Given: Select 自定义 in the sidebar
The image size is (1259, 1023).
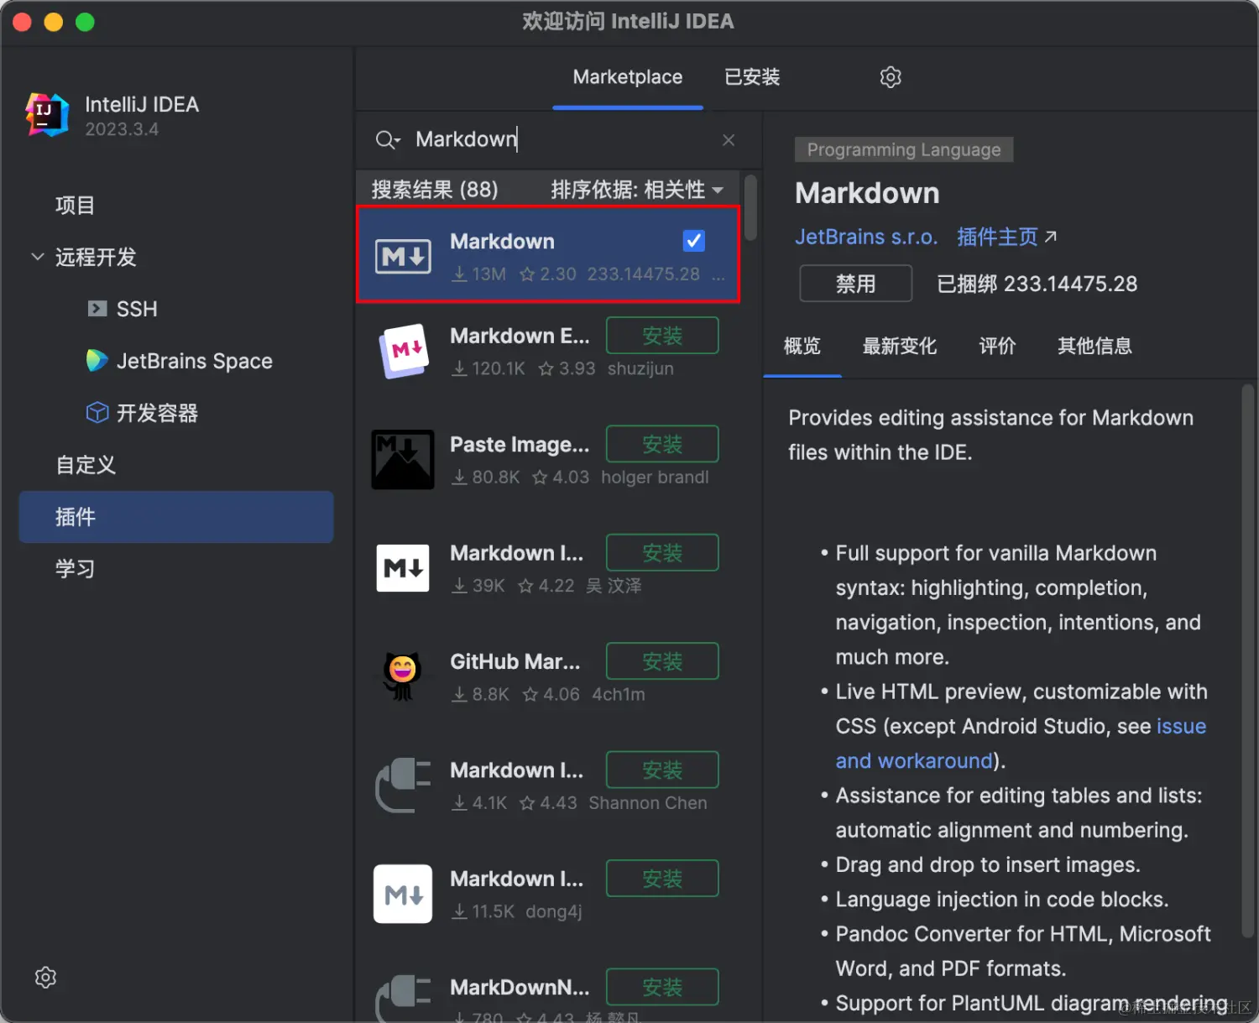Looking at the screenshot, I should coord(86,465).
